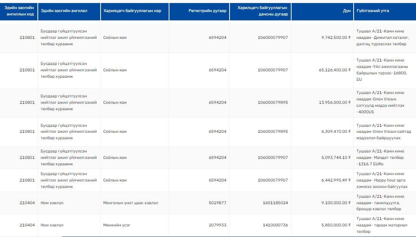
Task: Click the 'Харилцагч байгууллагын нэр' column header
Action: click(x=132, y=11)
